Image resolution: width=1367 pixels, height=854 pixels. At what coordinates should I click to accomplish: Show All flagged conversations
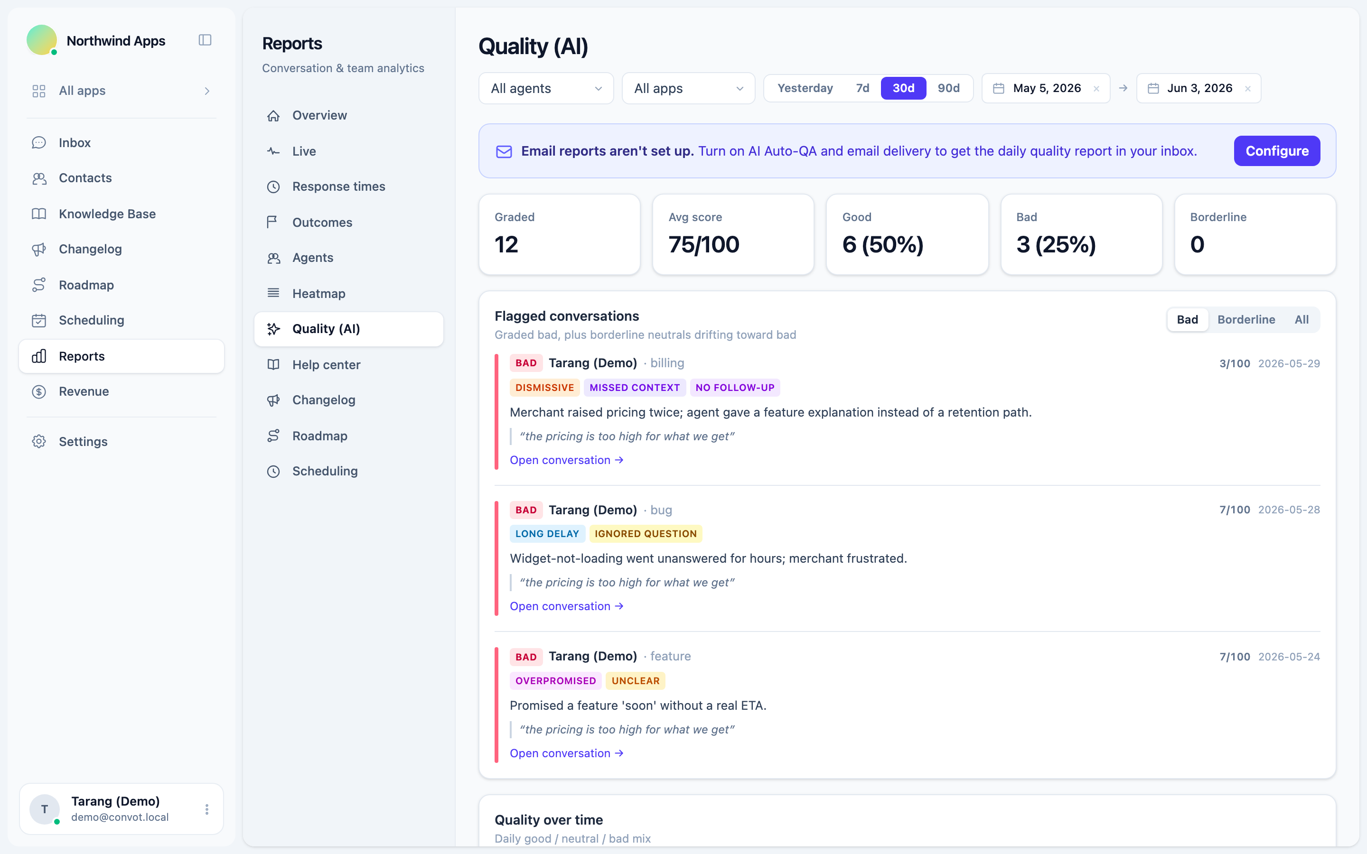pos(1301,320)
